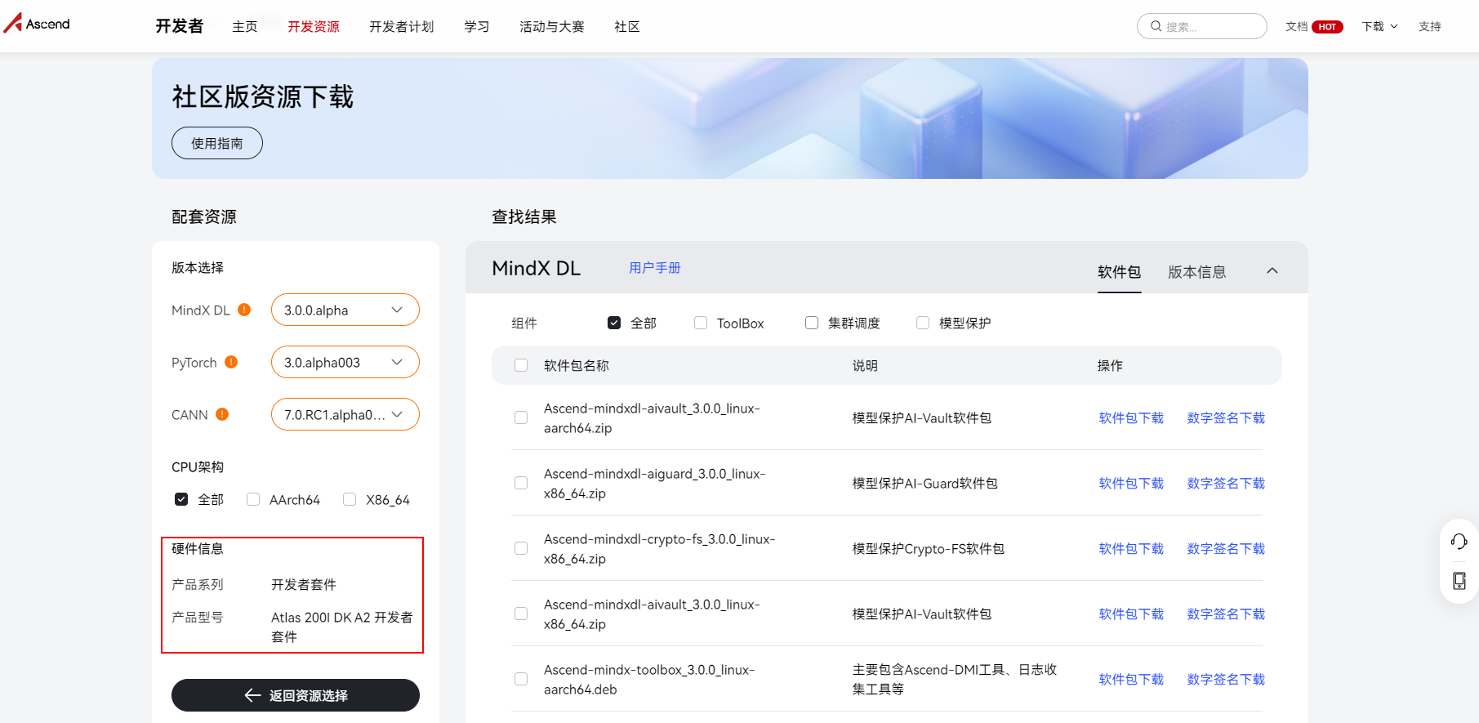This screenshot has height=723, width=1479.
Task: Check the 模型保护 component checkbox
Action: [x=923, y=323]
